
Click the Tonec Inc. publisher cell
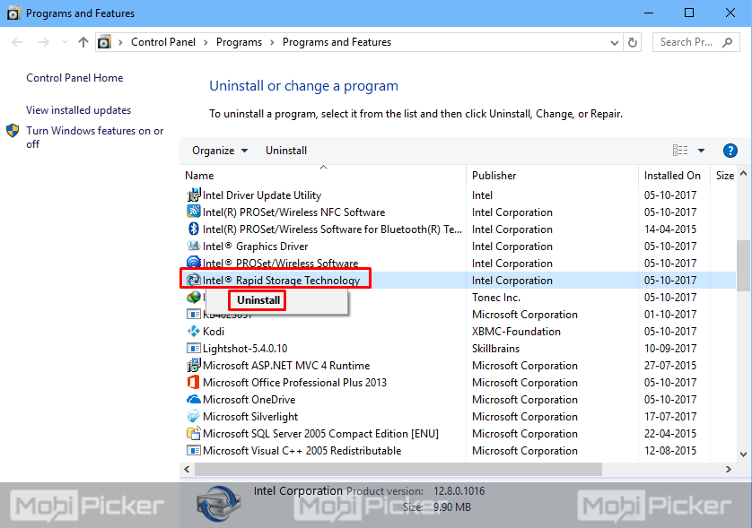(496, 297)
